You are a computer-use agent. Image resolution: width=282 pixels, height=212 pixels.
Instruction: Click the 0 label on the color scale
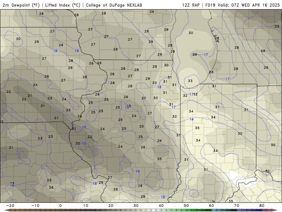pos(60,206)
